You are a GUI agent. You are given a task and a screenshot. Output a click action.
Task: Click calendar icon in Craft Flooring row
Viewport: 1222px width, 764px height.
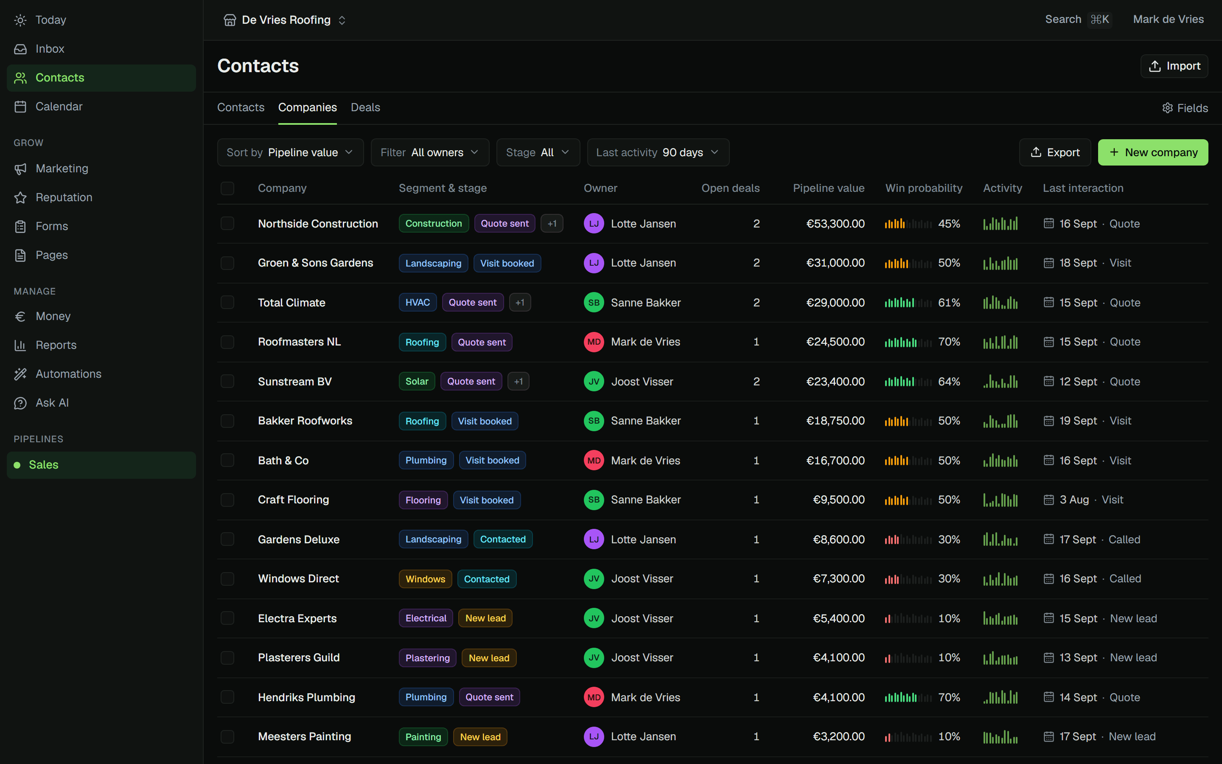click(x=1049, y=500)
